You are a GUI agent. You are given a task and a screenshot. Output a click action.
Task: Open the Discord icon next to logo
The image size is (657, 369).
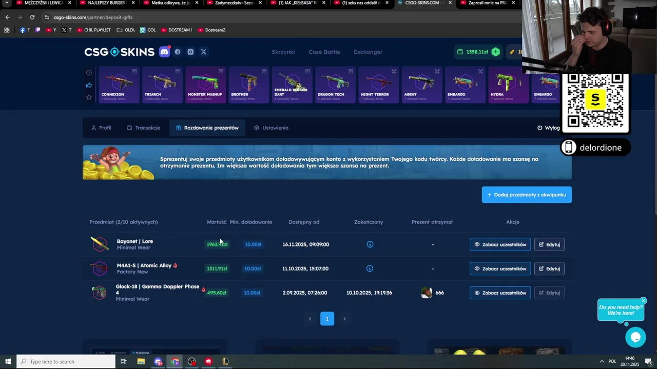164,52
